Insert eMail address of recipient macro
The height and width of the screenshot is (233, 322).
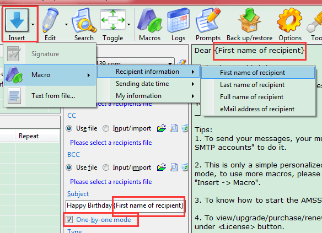pyautogui.click(x=258, y=109)
